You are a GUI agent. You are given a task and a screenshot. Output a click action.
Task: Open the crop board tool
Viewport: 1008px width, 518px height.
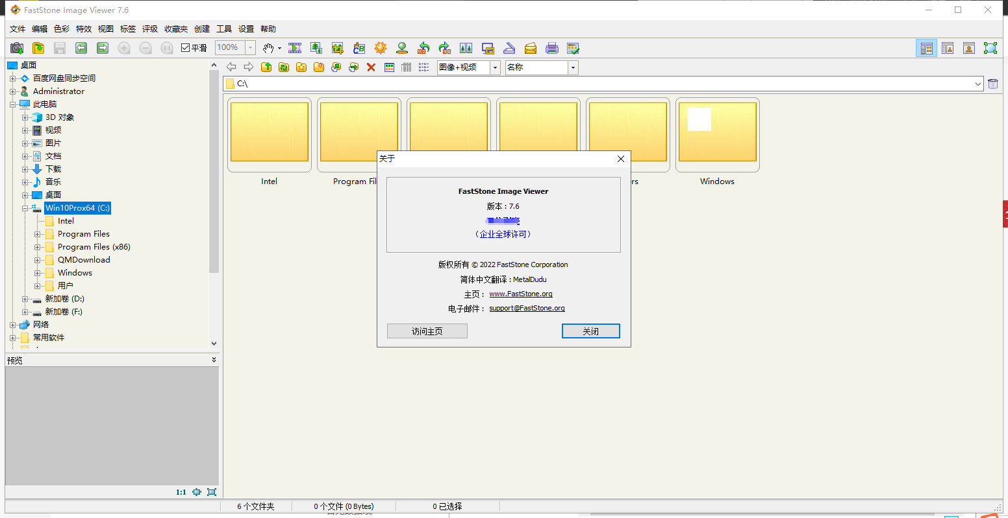[338, 47]
